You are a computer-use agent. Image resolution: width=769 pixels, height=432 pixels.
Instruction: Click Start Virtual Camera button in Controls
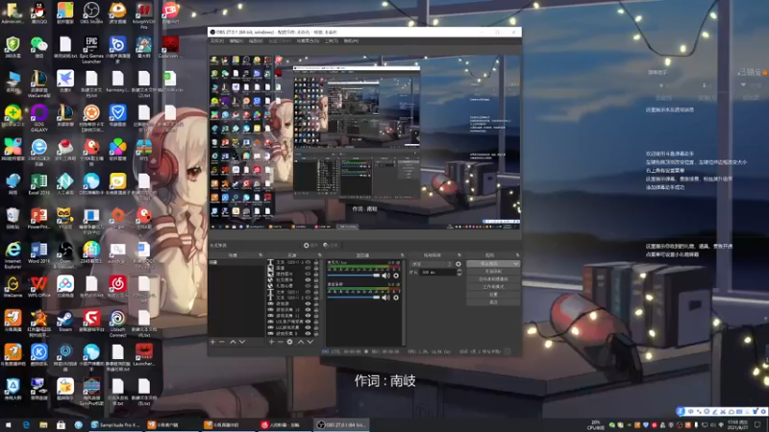point(493,279)
